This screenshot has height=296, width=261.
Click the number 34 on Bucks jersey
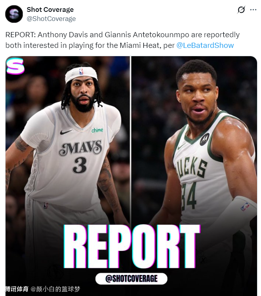[x=189, y=196]
